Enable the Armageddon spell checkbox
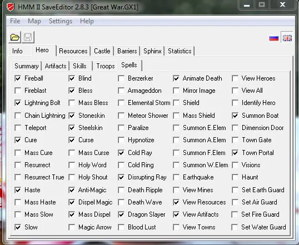The width and height of the screenshot is (299, 245). pyautogui.click(x=121, y=91)
